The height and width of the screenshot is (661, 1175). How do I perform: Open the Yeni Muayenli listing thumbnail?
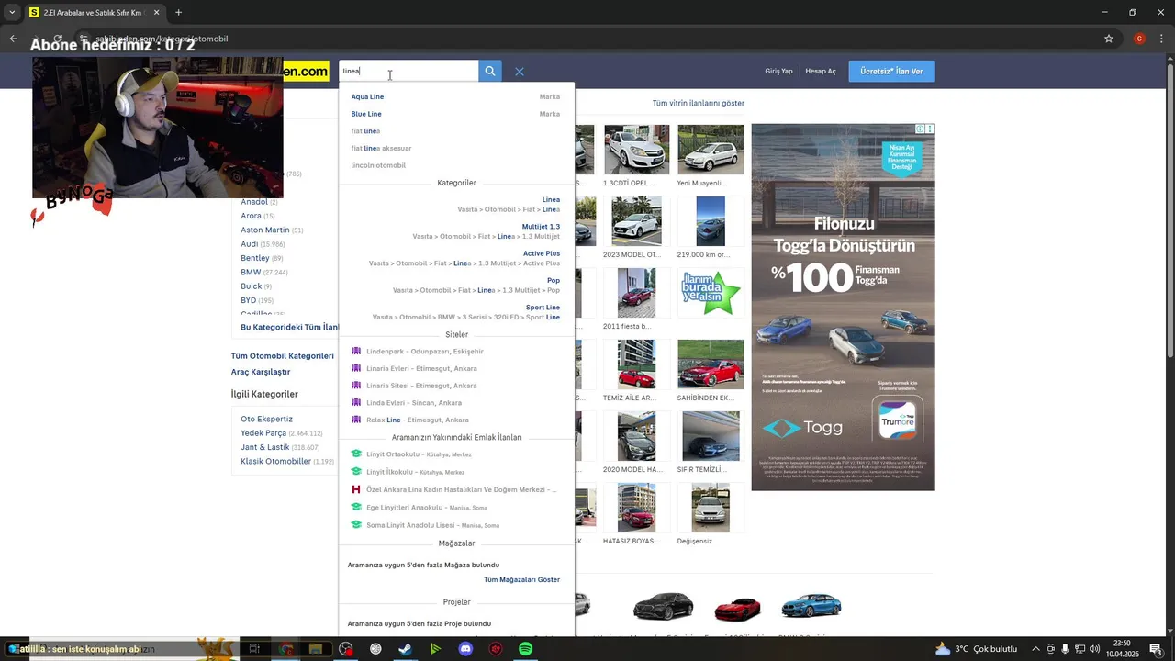pos(711,150)
